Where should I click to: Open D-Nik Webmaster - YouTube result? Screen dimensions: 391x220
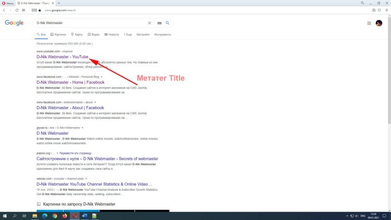pyautogui.click(x=63, y=57)
